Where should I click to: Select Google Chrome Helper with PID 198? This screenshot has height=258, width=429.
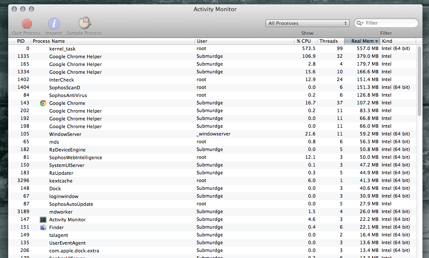point(212,126)
